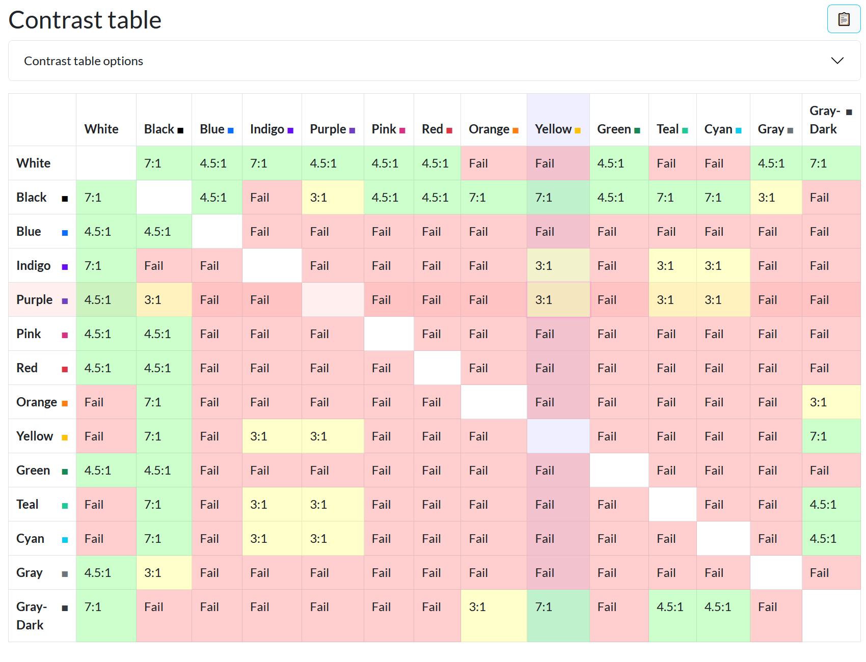Click the Orange row, Gray-Dark column 3:1 cell
This screenshot has height=662, width=866.
[x=831, y=402]
